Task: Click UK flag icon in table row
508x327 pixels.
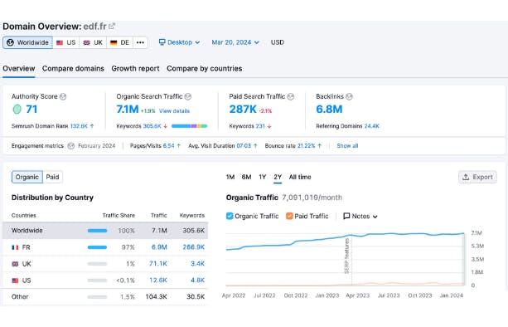Action: click(15, 264)
